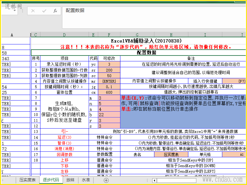Image resolution: width=247 pixels, height=185 pixels.
Task: Switch to the 压实度表 sheet tab
Action: coord(27,180)
